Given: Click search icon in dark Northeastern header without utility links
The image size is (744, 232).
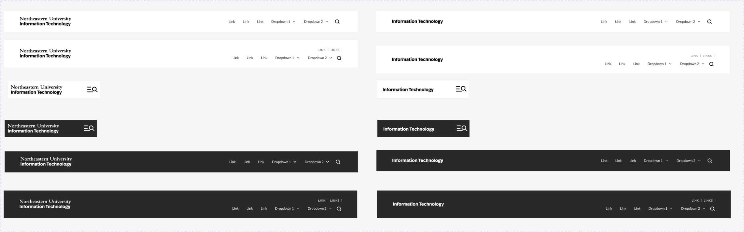Looking at the screenshot, I should [338, 162].
